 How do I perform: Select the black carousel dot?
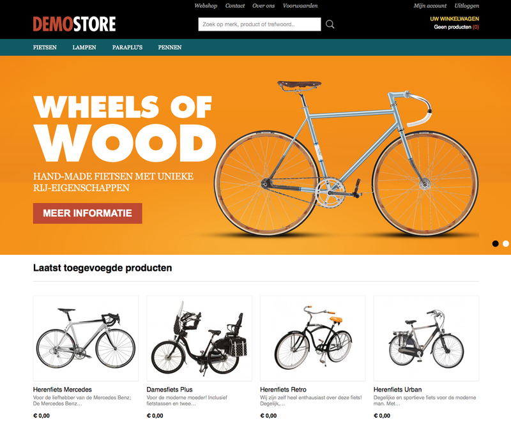tap(496, 243)
